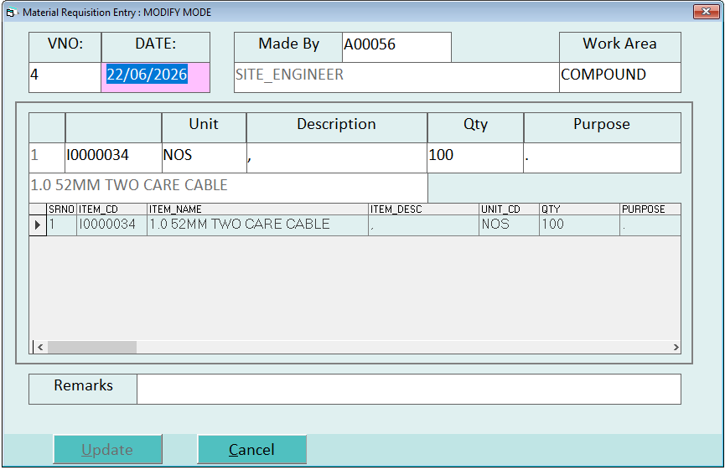Click the item name field 1.0 52MM TWO CARE CABLE
This screenshot has height=470, width=725.
pyautogui.click(x=229, y=188)
